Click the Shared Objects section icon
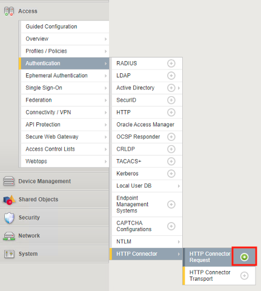 9,200
